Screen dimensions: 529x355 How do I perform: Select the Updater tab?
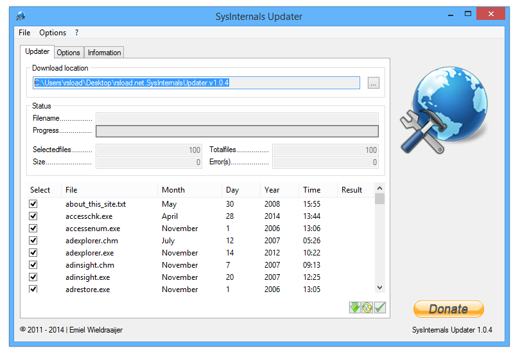(37, 51)
